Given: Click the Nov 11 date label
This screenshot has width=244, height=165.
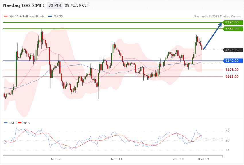Looking at the screenshot, I should 117,159.
